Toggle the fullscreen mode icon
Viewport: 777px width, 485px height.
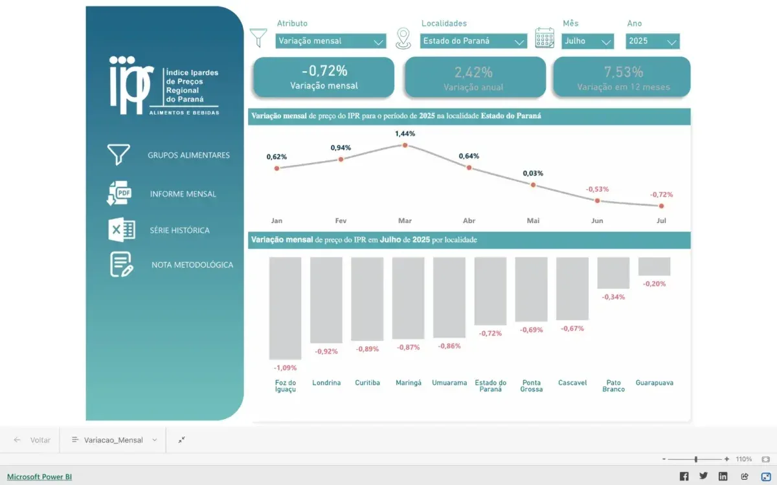coord(765,477)
